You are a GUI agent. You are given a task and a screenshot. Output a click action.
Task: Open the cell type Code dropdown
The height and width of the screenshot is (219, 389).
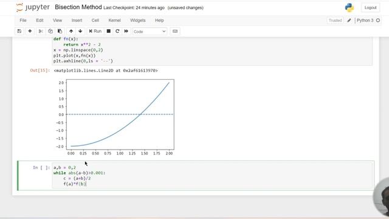point(150,32)
